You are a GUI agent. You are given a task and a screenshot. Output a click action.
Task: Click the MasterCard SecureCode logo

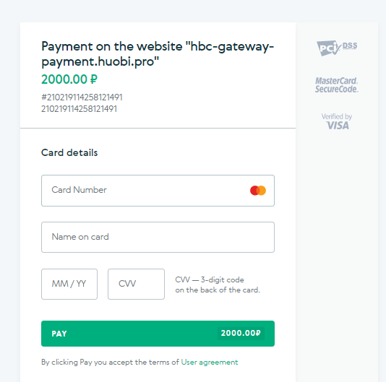(x=337, y=85)
